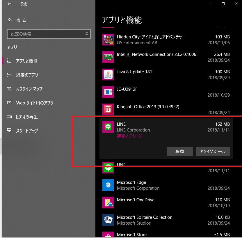242x238 pixels.
Task: Focus the 設定の検索 search field
Action: pos(49,34)
